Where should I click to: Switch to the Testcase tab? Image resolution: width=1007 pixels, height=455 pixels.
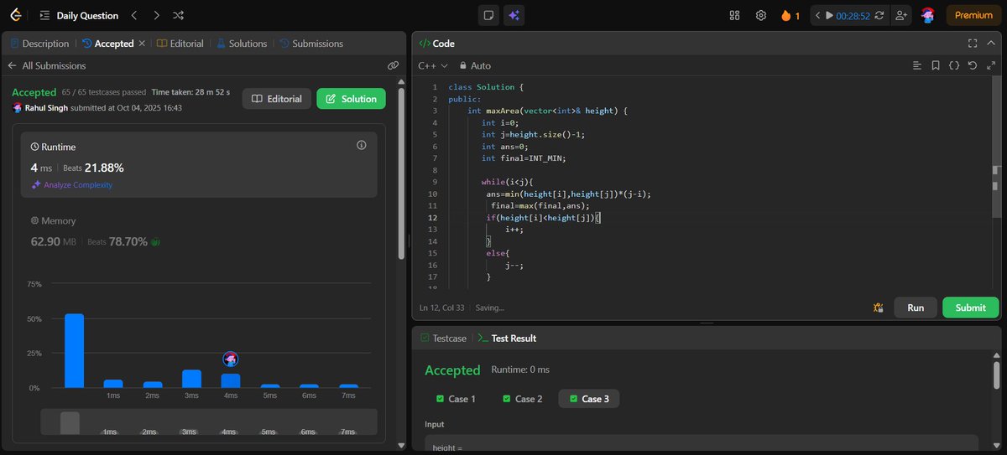[x=443, y=339]
